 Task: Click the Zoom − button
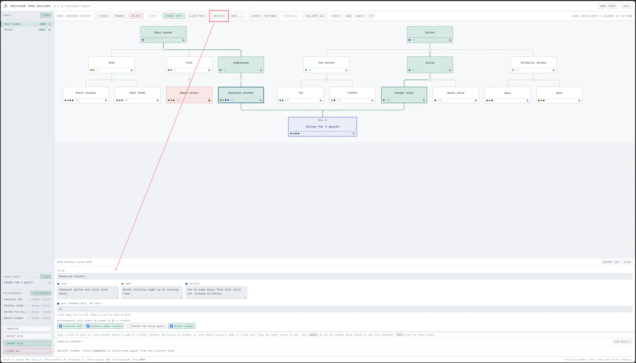(x=336, y=16)
